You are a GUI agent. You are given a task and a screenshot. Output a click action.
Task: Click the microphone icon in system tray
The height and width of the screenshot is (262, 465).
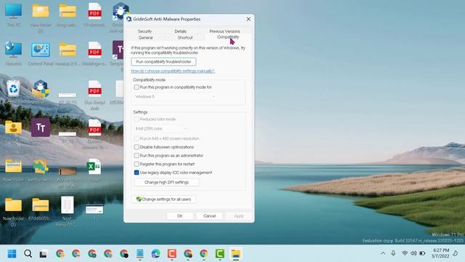pyautogui.click(x=393, y=253)
